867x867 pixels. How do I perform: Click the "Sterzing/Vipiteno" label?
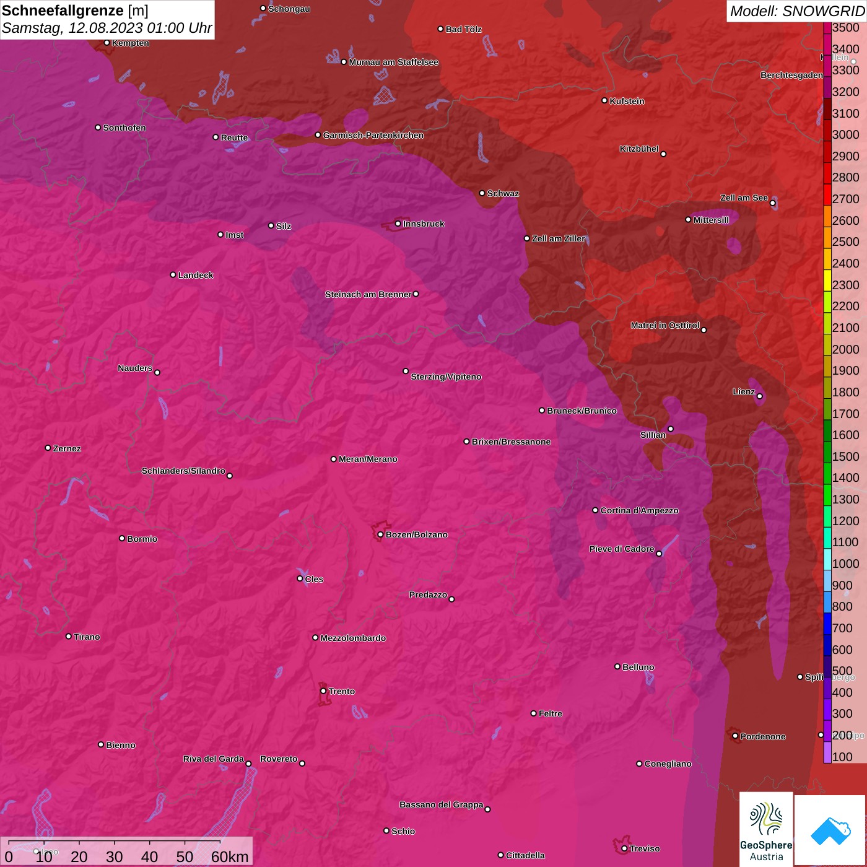coord(446,377)
